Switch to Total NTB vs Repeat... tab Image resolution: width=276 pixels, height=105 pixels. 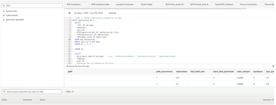[225, 4]
